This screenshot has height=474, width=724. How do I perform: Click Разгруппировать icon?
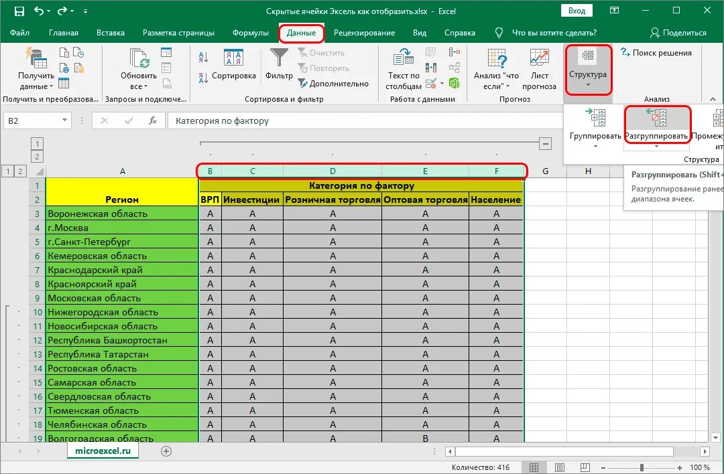(656, 118)
